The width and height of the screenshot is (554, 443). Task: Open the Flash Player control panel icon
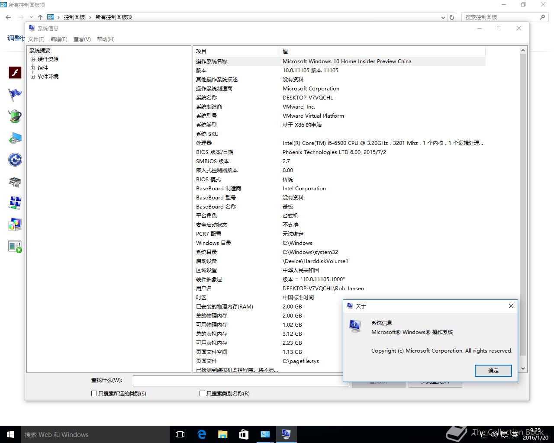[x=15, y=72]
